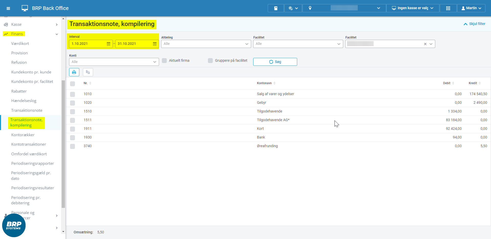Open the globe language dropdown
This screenshot has width=491, height=239.
tap(293, 8)
